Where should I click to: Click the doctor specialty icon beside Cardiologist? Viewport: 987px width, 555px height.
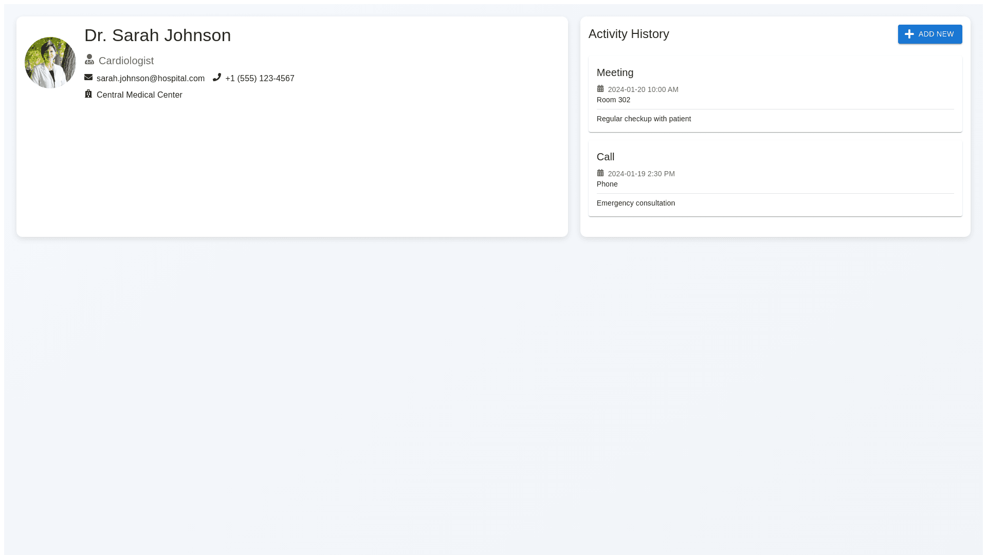point(89,60)
